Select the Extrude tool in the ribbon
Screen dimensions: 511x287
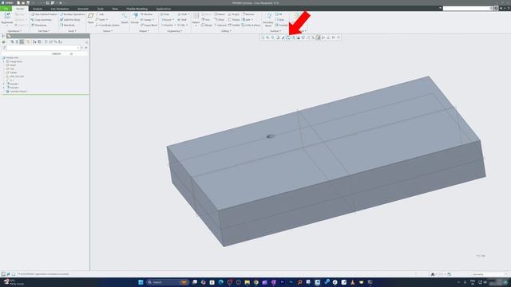(135, 18)
